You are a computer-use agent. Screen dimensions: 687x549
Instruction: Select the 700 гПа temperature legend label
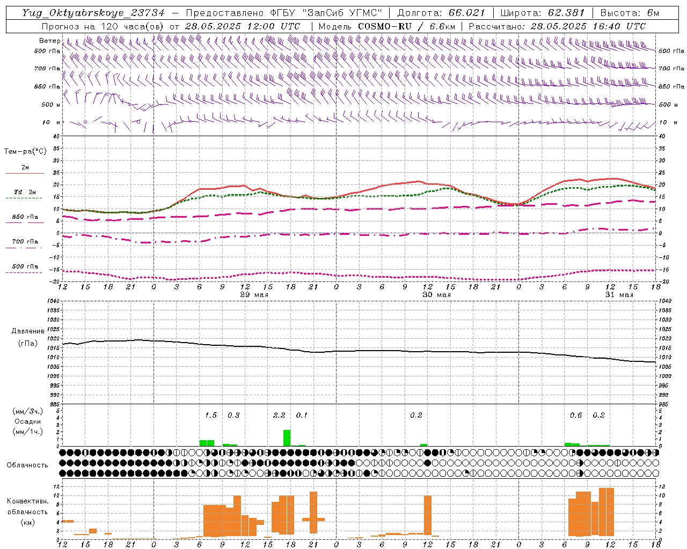pos(25,241)
